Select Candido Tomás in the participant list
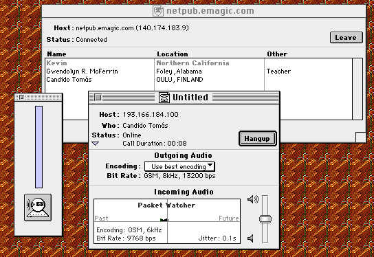374x257 pixels. (69, 80)
